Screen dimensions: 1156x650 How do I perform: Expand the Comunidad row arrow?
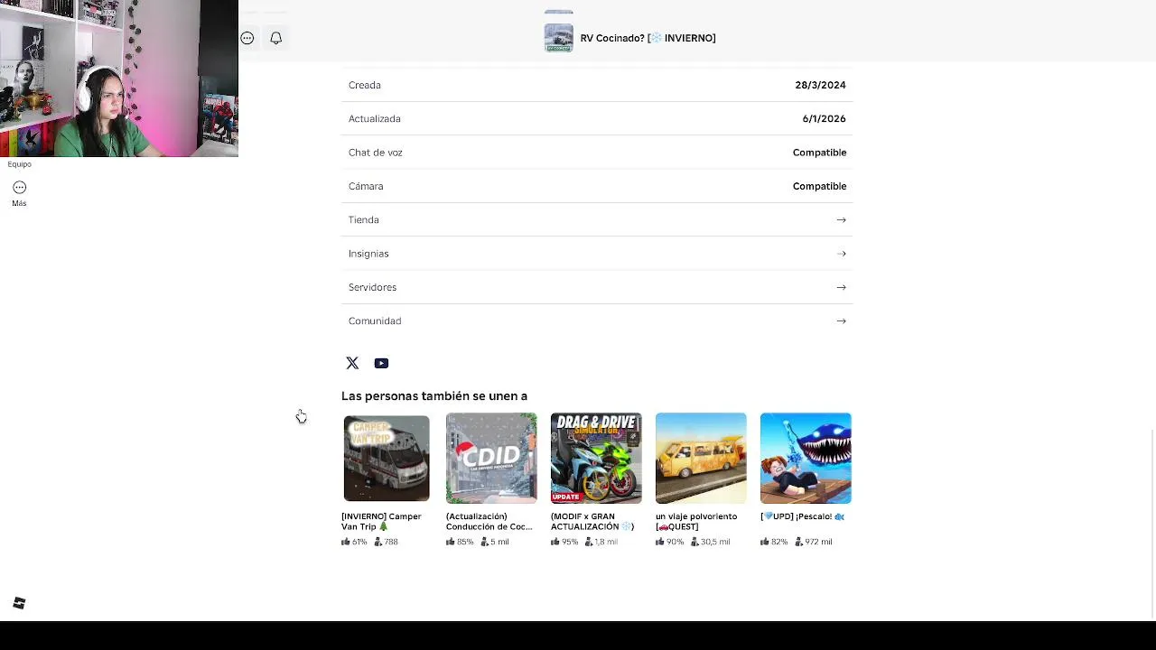[x=841, y=320]
